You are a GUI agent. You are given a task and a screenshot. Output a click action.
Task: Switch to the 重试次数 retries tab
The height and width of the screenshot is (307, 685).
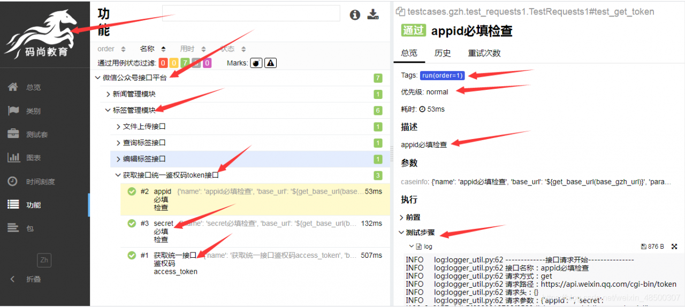pos(484,53)
